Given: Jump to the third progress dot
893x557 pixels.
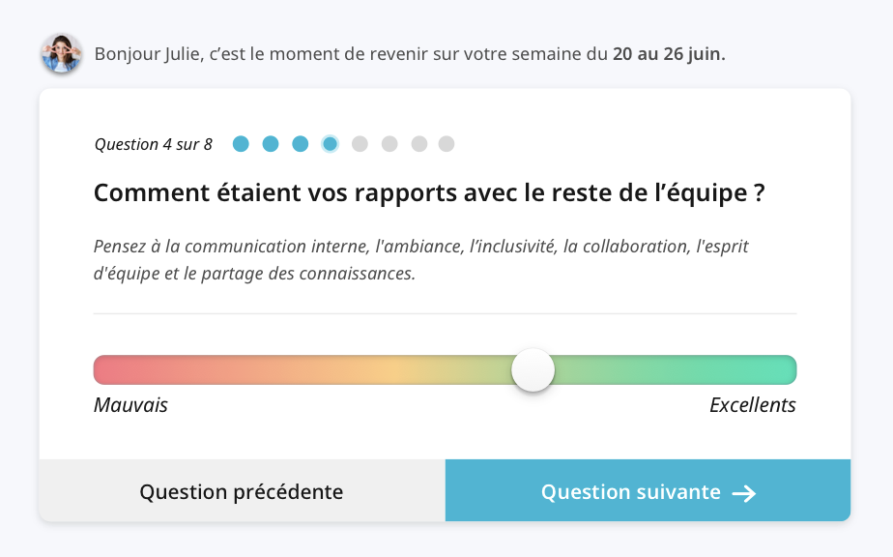Looking at the screenshot, I should click(301, 144).
